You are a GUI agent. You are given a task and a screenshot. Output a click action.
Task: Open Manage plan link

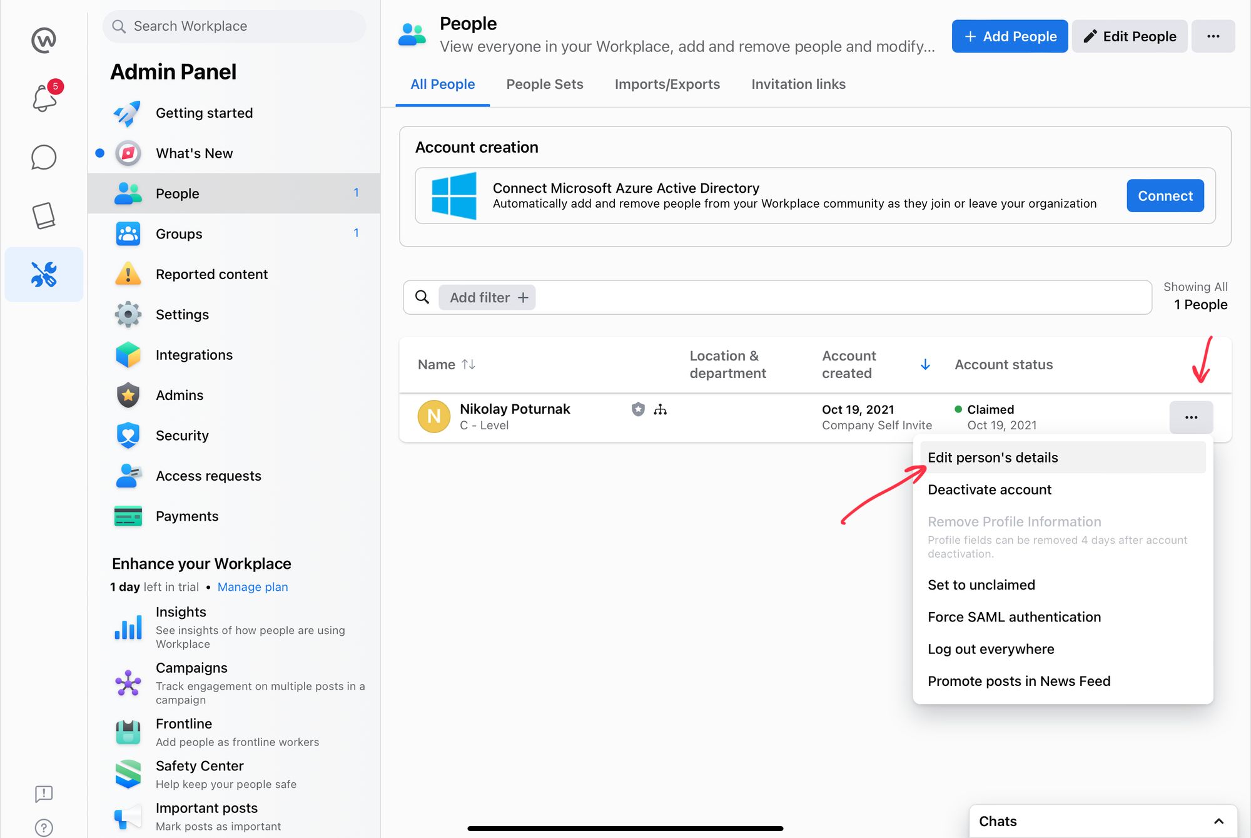[253, 587]
